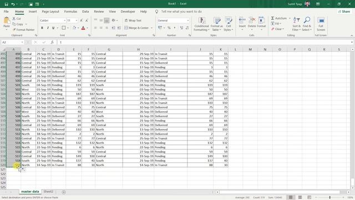Screen dimensions: 355x200
Task: Open the Page Layout tab
Action: [50, 12]
